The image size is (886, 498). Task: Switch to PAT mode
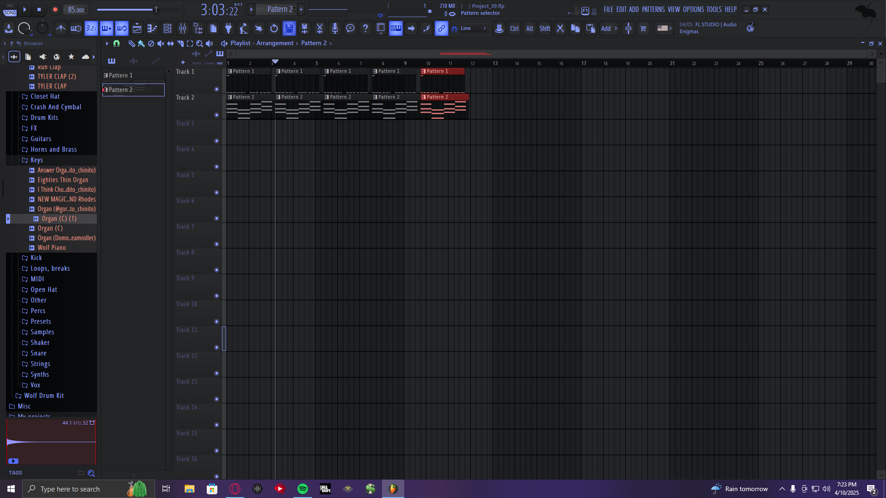(x=10, y=6)
